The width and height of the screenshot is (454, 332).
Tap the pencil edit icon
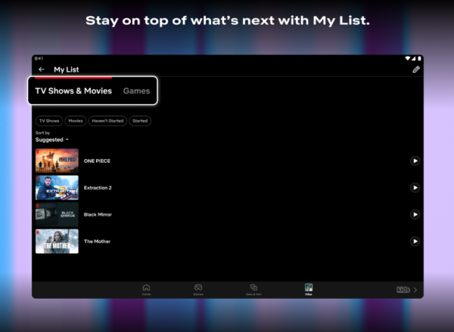click(415, 69)
